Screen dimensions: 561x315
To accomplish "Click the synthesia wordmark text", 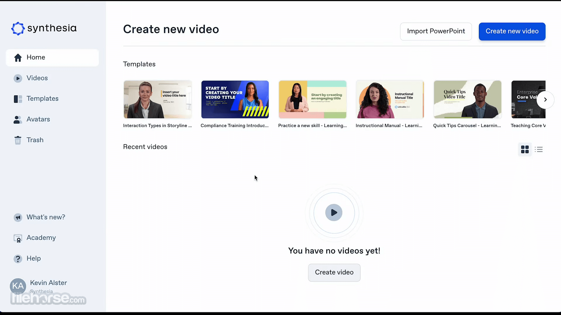I will click(52, 28).
